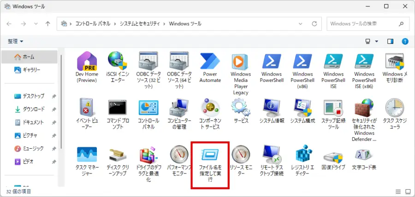Screen dimensions: 415x197
Task: Go back to previous folder
Action: coord(9,24)
